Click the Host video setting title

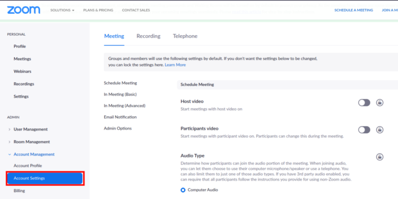[x=192, y=101]
